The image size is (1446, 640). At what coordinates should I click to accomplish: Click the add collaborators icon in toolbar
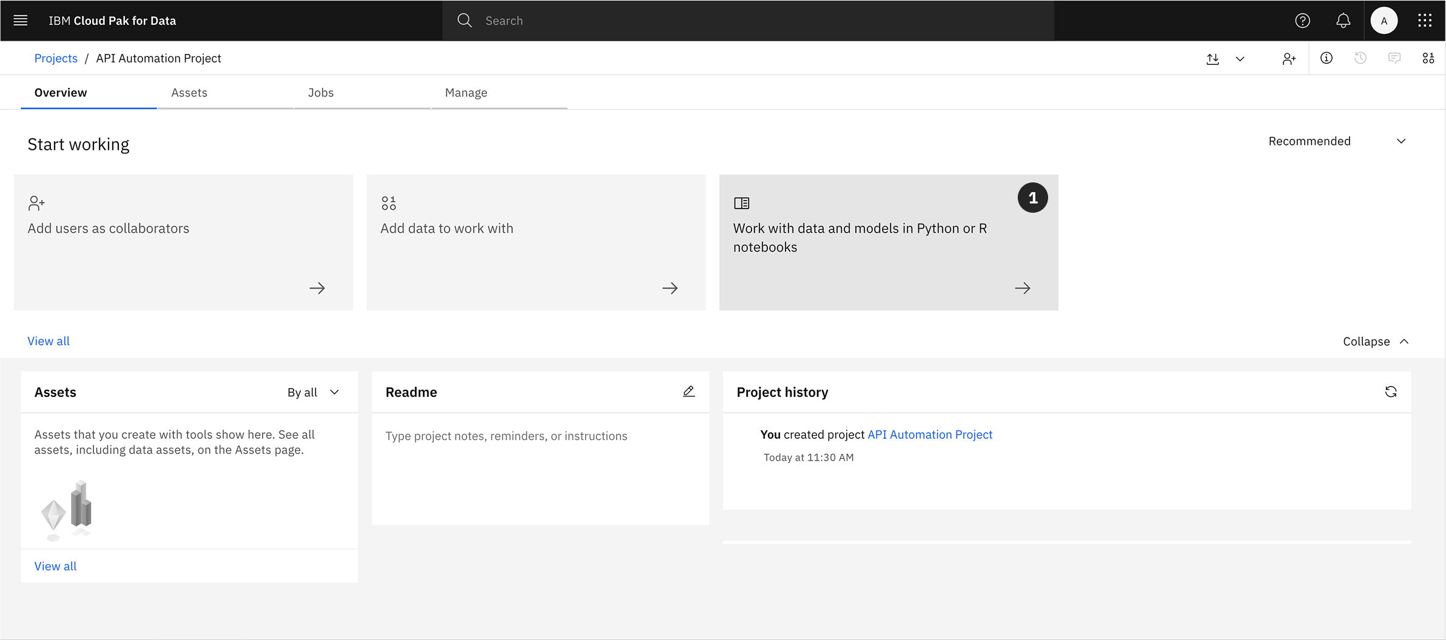(1289, 59)
